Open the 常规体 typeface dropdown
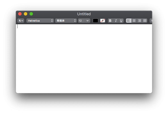The height and width of the screenshot is (114, 168). (66, 21)
